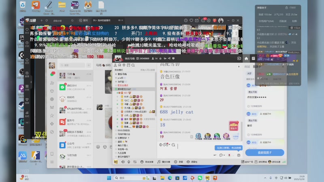This screenshot has height=182, width=324.
Task: Refresh the page in the Douyu window
Action: (47, 21)
